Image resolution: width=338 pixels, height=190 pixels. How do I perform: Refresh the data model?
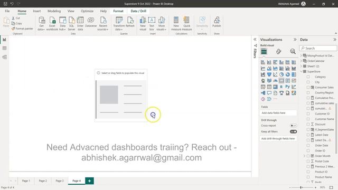pos(130,22)
